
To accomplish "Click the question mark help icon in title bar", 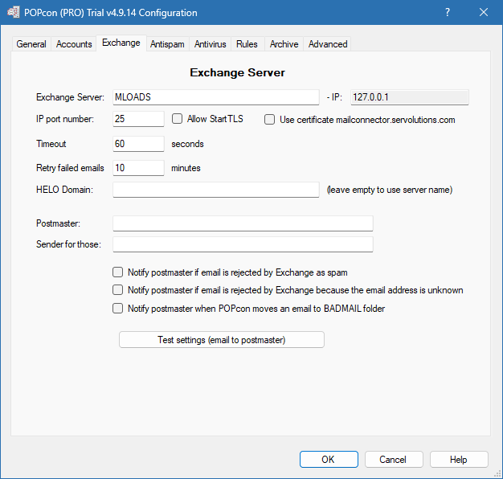I will (x=447, y=13).
